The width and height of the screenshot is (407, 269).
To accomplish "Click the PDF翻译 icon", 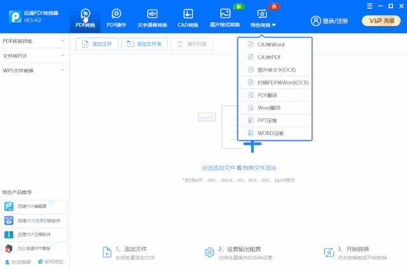I will click(x=250, y=95).
